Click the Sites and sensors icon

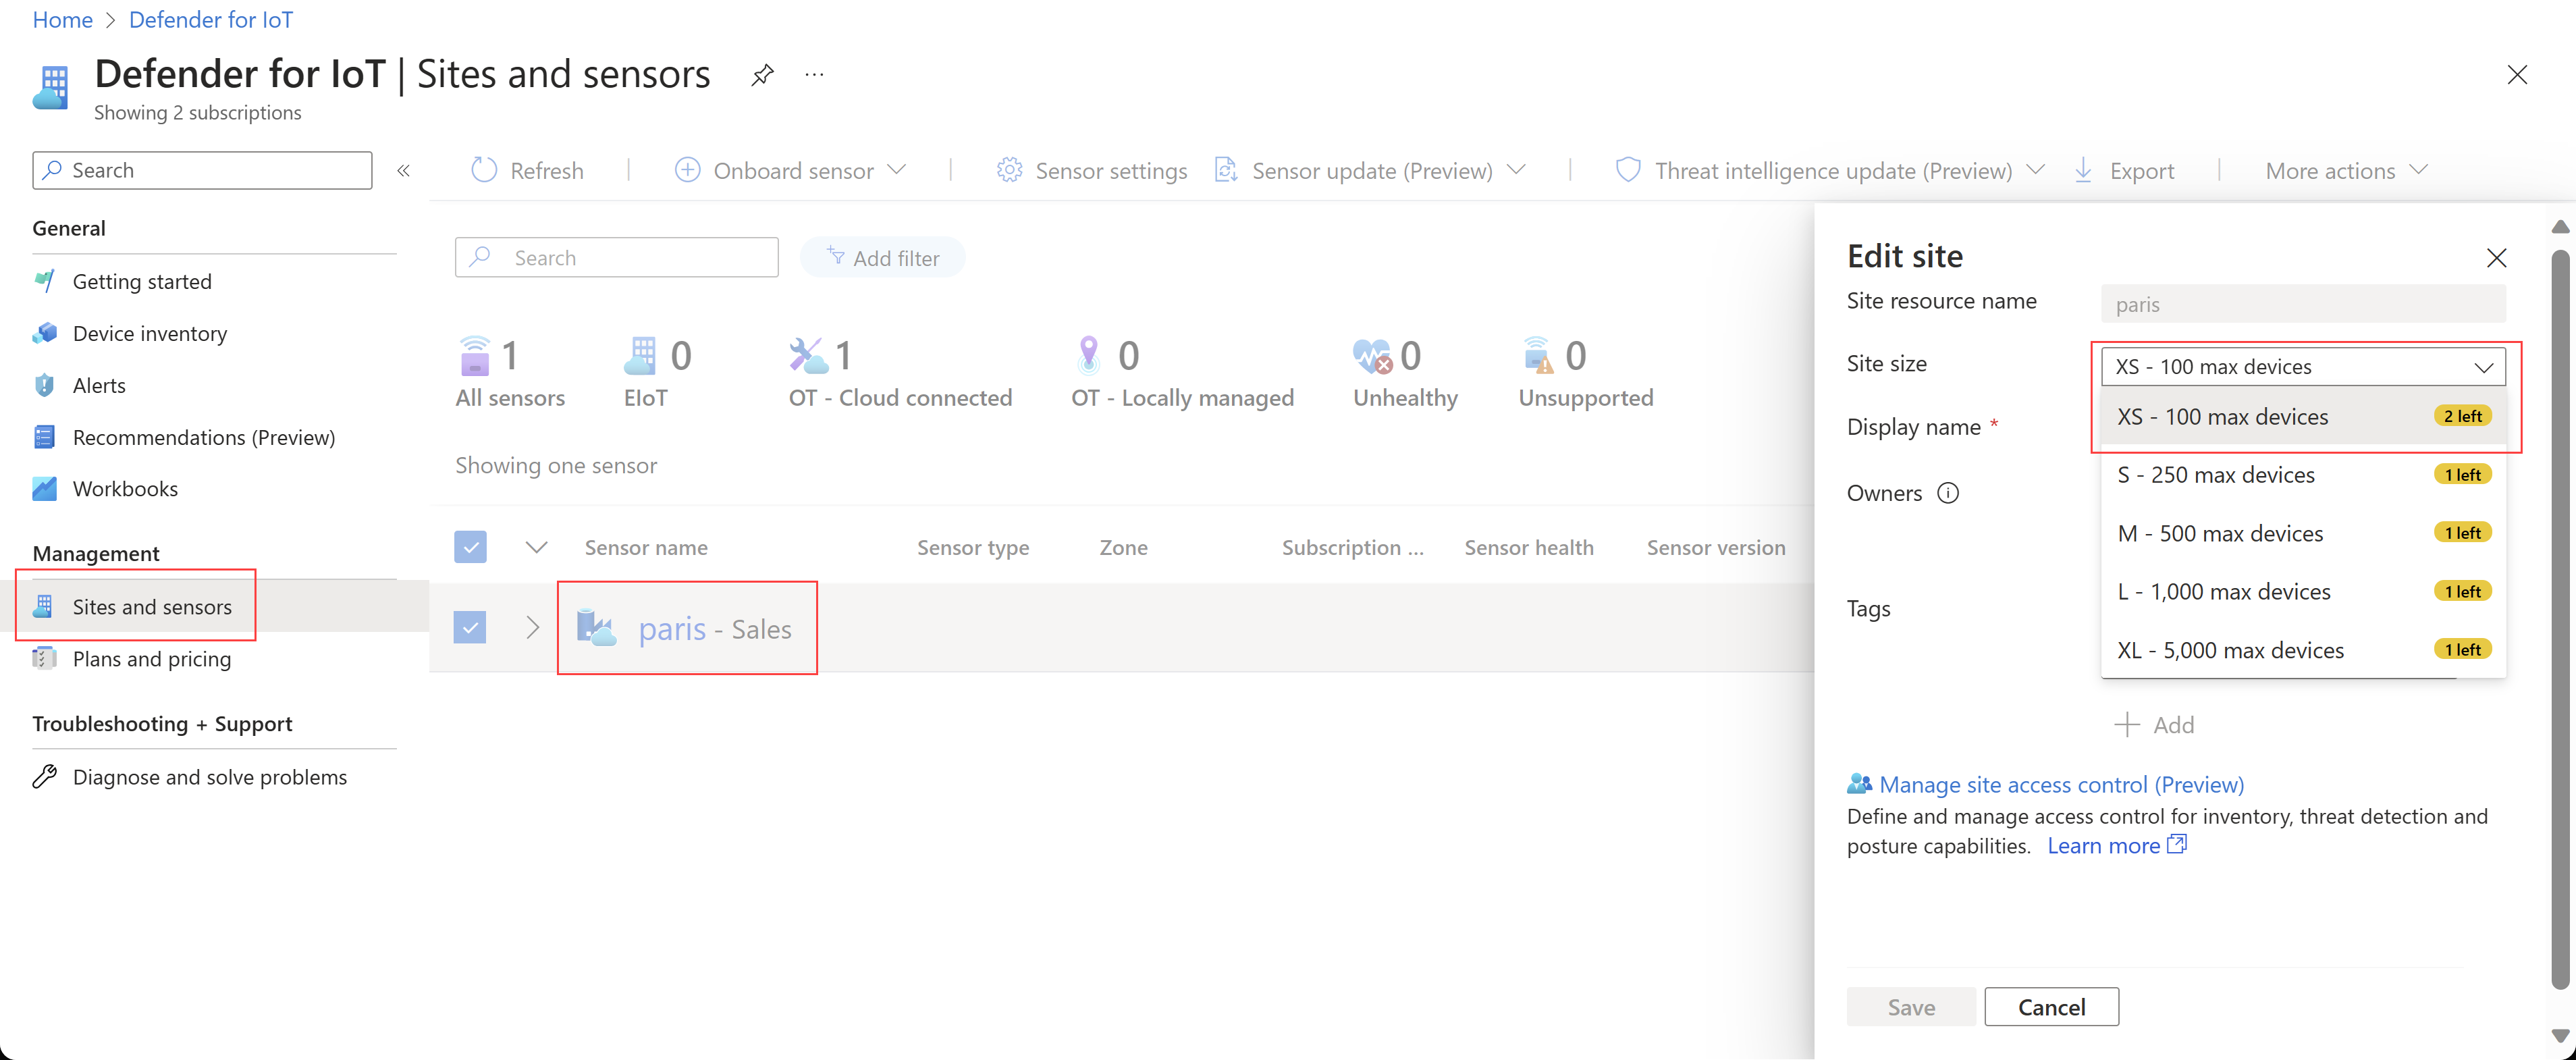45,605
